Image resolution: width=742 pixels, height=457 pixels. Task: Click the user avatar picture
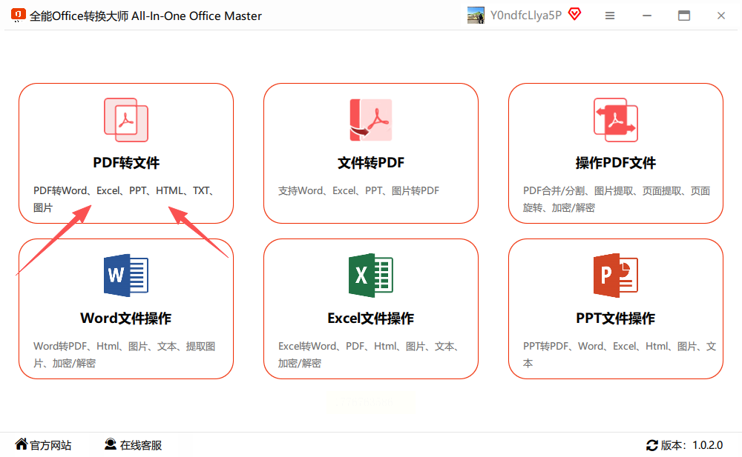[x=476, y=15]
